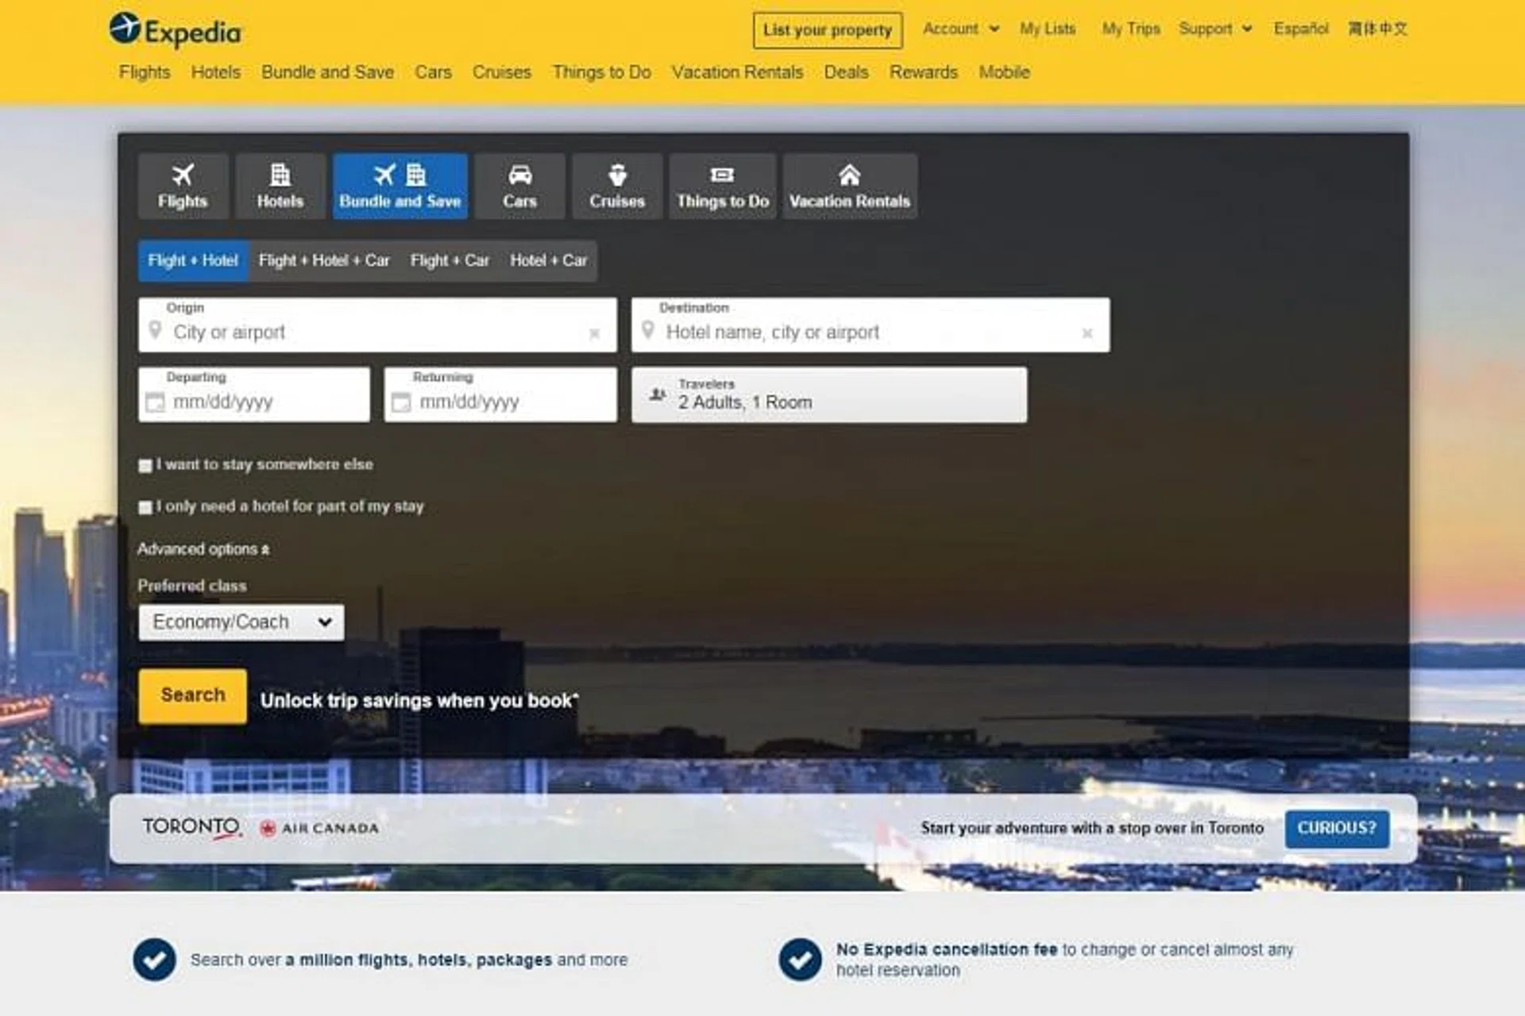The image size is (1525, 1016).
Task: Click the yellow Search button
Action: [x=191, y=695]
